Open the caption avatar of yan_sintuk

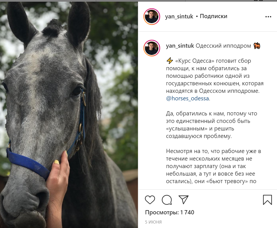[152, 48]
